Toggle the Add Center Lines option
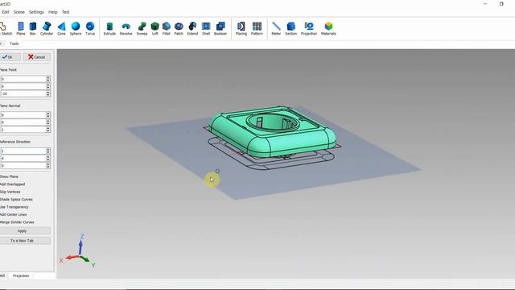515x290 pixels. point(14,214)
